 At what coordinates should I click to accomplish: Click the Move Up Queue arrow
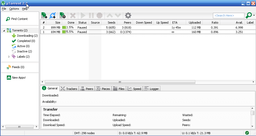pos(110,16)
